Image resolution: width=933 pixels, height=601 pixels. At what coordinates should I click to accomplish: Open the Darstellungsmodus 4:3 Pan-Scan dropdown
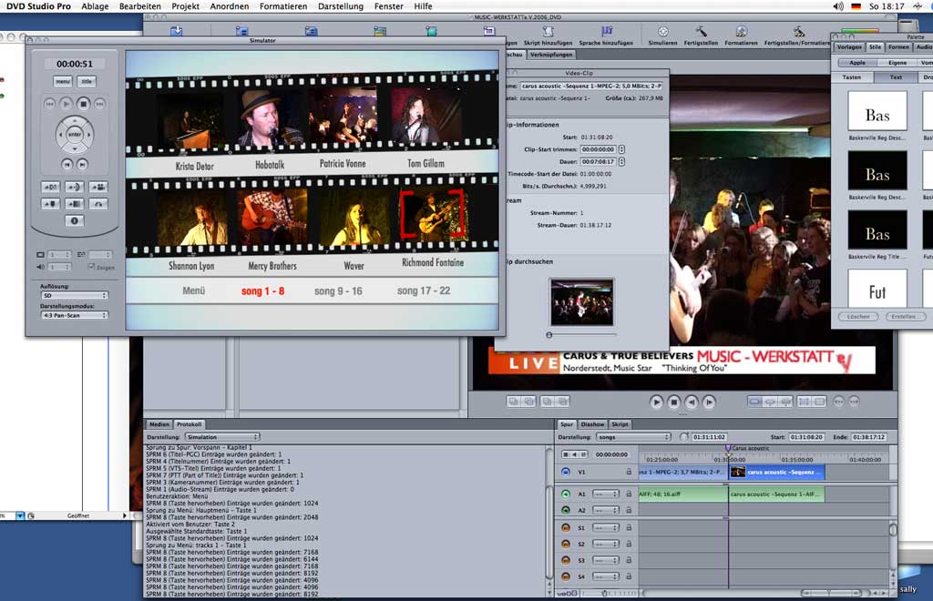coord(75,315)
